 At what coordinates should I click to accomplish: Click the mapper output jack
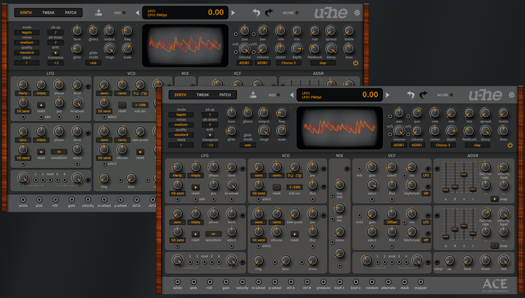coord(421,282)
